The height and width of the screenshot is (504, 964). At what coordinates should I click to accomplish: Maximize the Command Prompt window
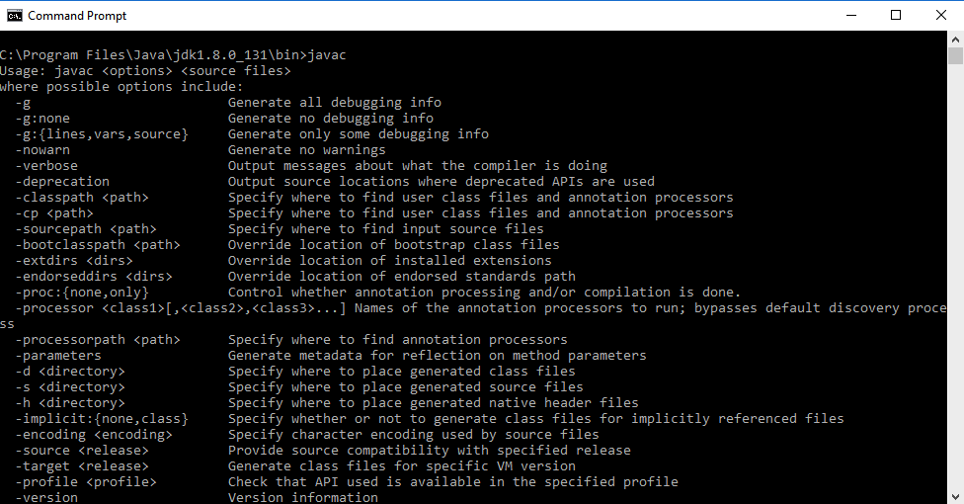(896, 15)
